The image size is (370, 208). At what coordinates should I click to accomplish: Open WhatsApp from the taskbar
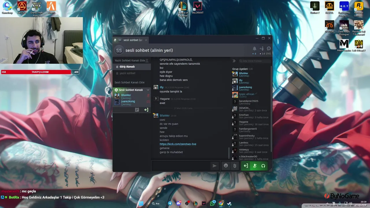pos(213,203)
